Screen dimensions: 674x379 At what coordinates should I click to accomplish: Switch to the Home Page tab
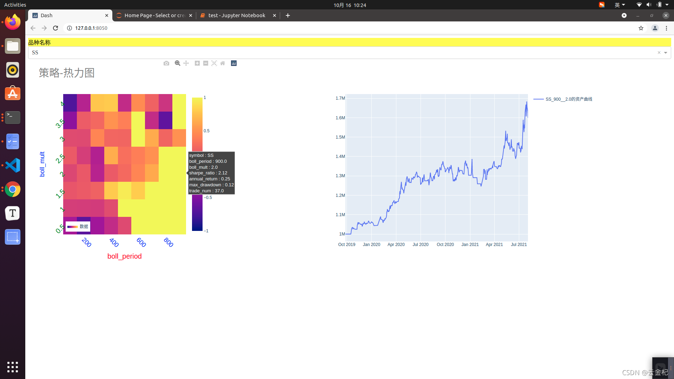pos(154,15)
